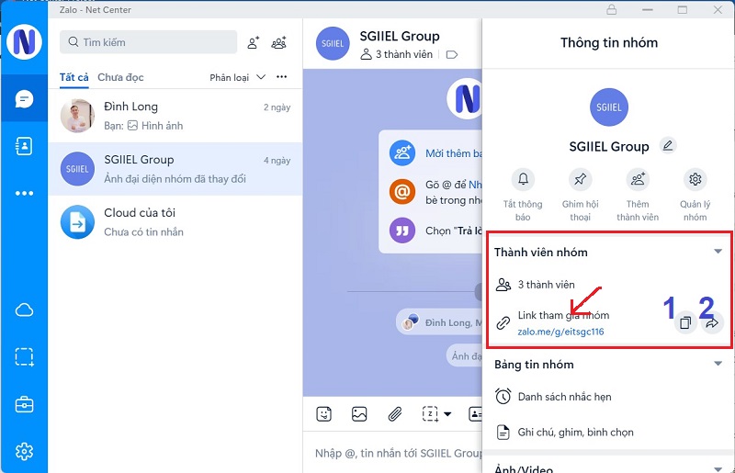This screenshot has height=473, width=735.
Task: Click the Mời thêm bạn suggestion
Action: pyautogui.click(x=454, y=153)
